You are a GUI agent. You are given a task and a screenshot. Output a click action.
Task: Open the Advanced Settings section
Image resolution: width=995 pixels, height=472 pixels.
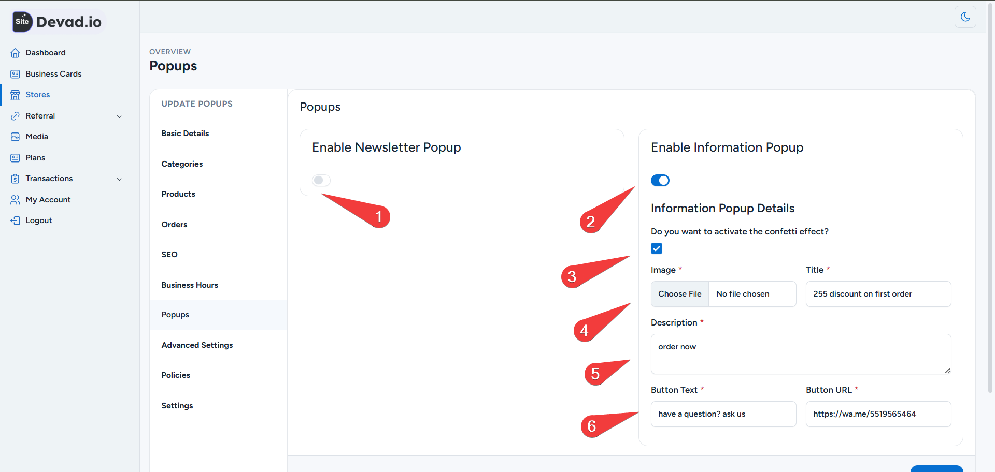197,345
